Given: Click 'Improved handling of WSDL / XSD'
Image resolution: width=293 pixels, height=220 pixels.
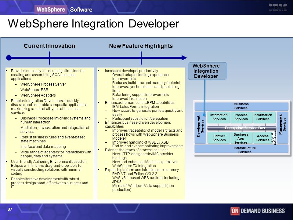Looking at the screenshot, I should 140,142.
